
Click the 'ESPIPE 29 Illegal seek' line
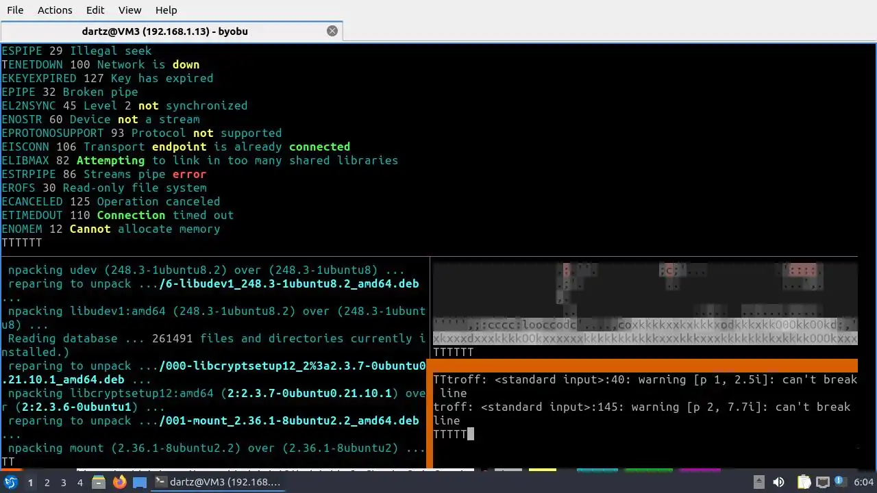click(77, 51)
